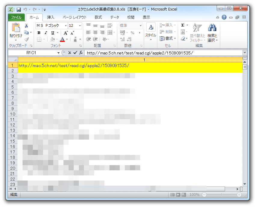This screenshot has width=256, height=207.
Task: Expand the formula bar chevron
Action: pos(245,53)
